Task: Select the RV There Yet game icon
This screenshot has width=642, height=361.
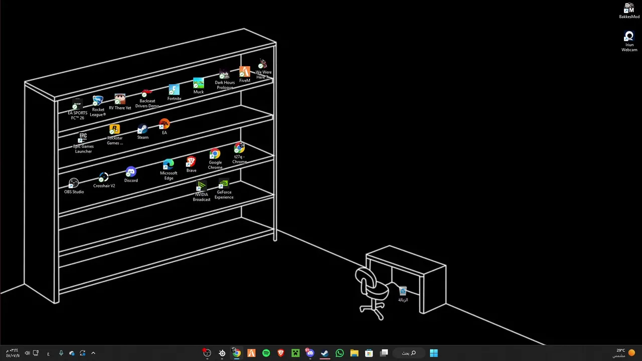Action: point(120,102)
